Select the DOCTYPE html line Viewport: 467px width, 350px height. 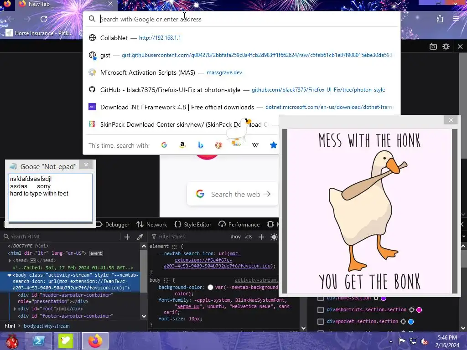point(28,246)
